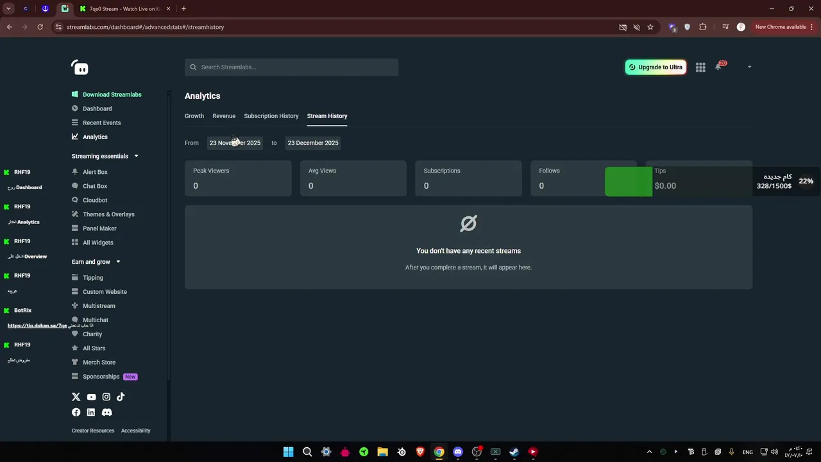Open a new Chrome tab

coord(183,9)
